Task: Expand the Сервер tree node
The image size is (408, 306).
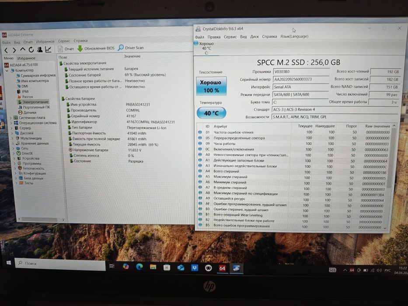Action: [12, 128]
